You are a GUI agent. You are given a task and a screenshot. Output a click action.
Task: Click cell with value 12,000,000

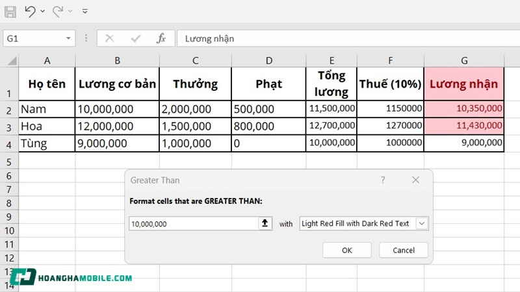tap(117, 126)
